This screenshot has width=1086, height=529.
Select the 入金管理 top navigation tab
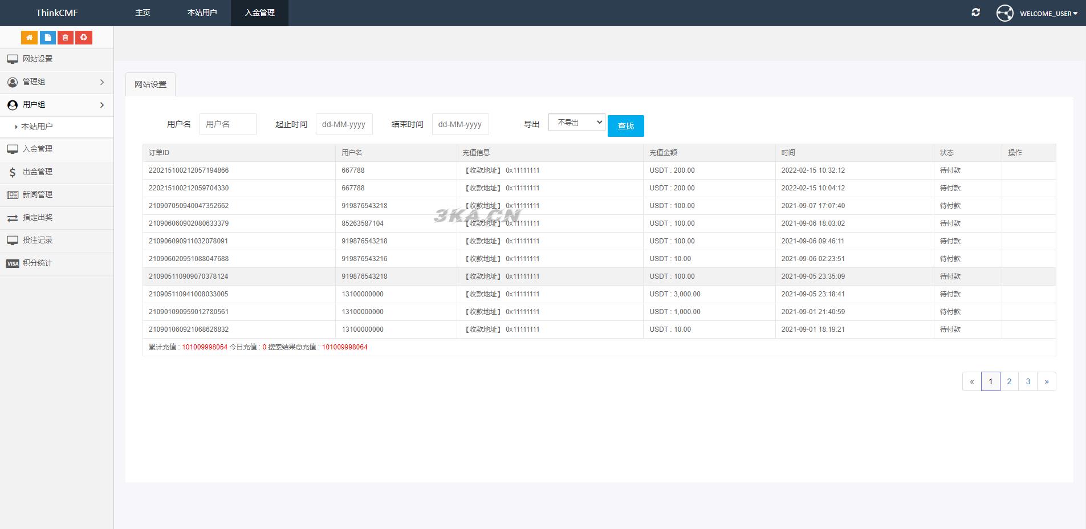(259, 13)
